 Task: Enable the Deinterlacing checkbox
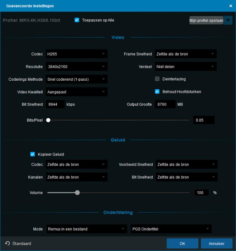(157, 79)
